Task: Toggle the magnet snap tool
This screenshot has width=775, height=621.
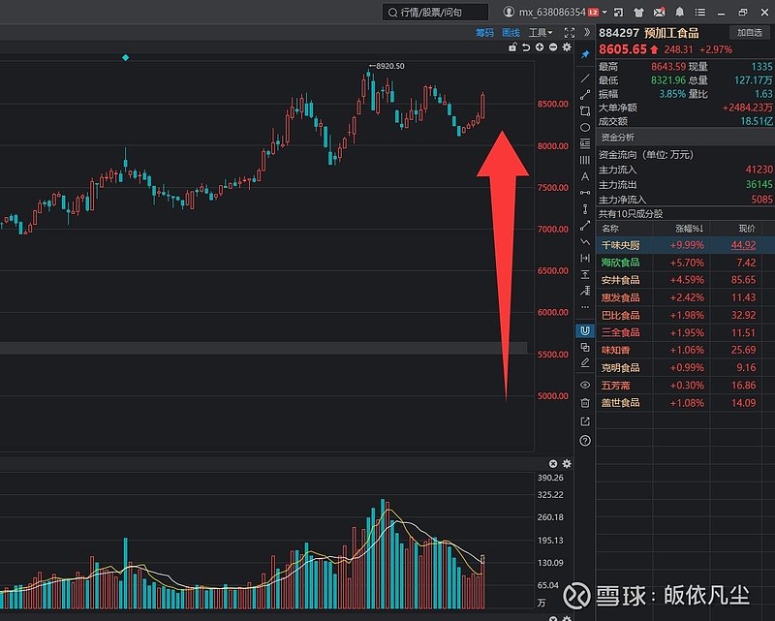Action: [585, 330]
